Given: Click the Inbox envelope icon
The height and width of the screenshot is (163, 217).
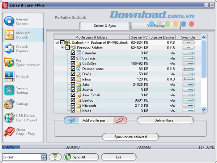Looking at the screenshot, I should 78,79.
